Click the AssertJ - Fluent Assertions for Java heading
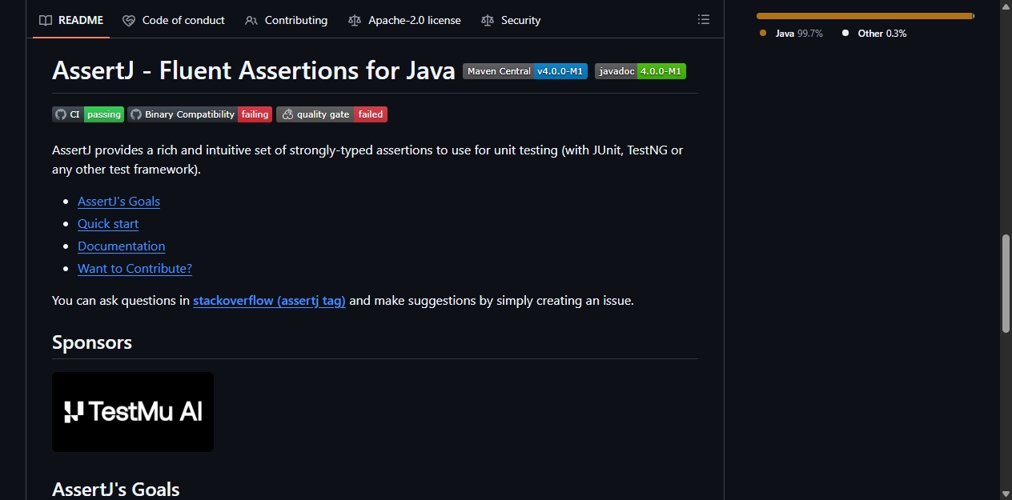 254,71
